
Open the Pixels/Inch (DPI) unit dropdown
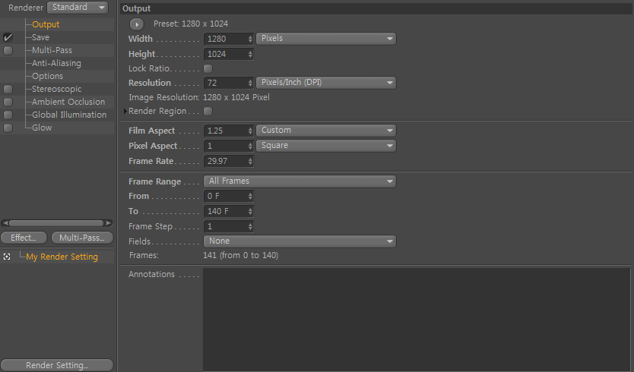tap(326, 83)
